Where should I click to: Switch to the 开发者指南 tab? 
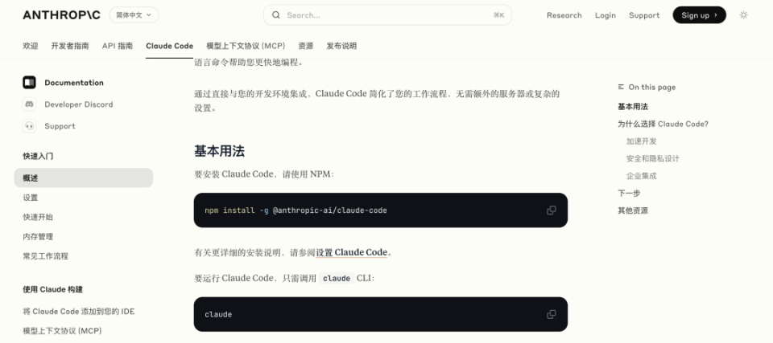tap(70, 46)
